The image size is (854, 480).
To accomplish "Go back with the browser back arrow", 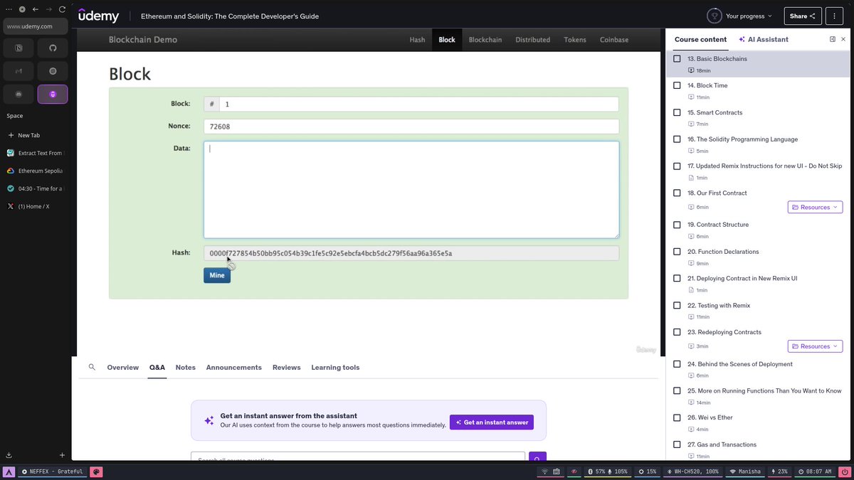I will pyautogui.click(x=36, y=9).
